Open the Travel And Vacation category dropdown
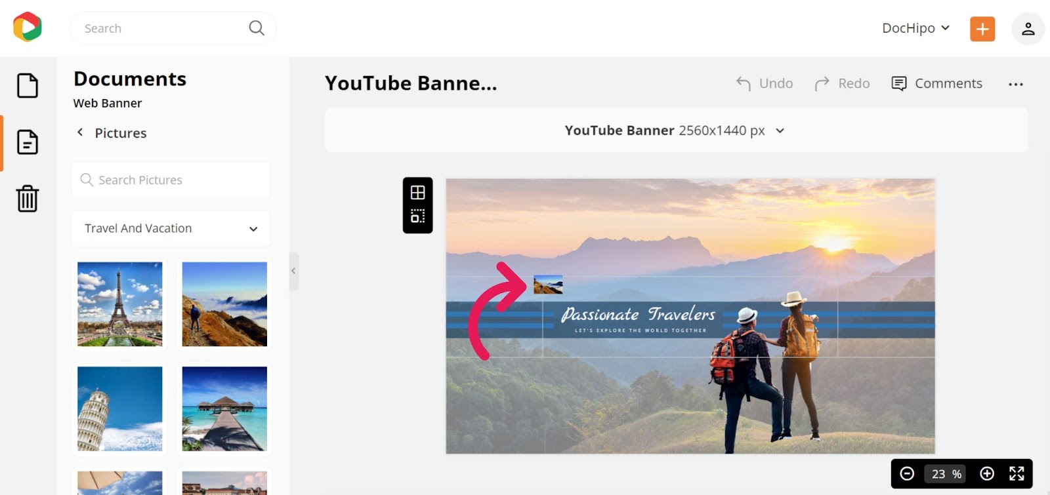This screenshot has height=495, width=1050. [171, 228]
